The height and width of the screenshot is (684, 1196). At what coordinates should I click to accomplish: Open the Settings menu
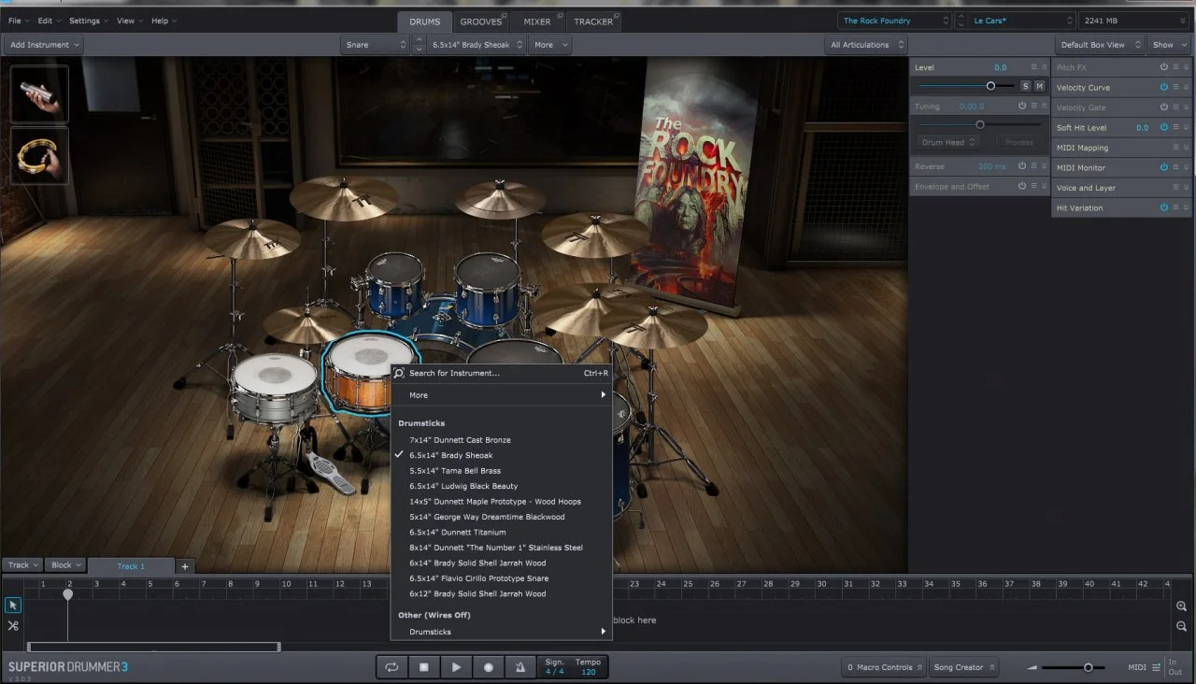coord(88,21)
